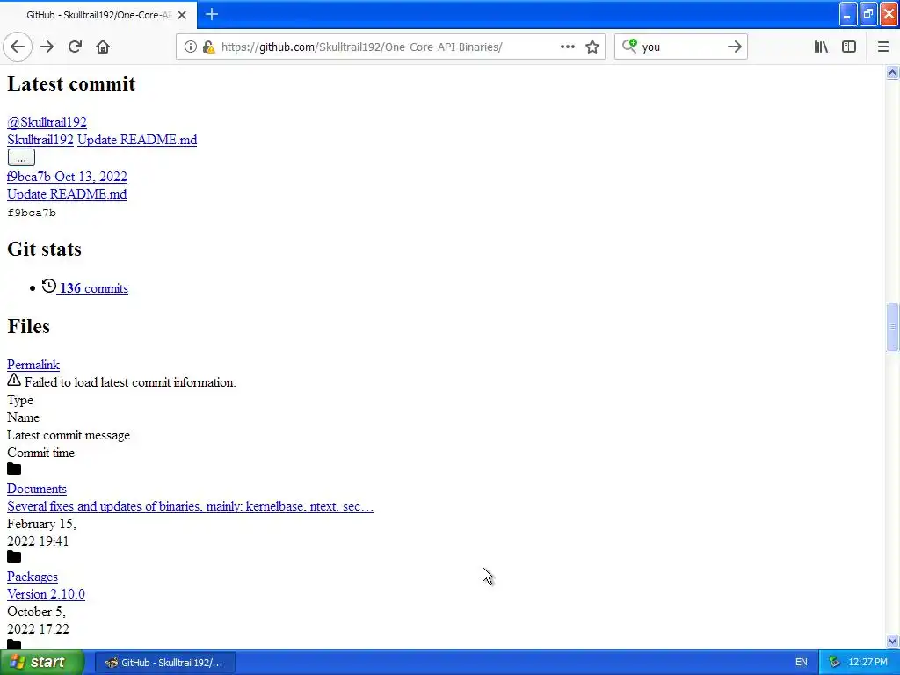Screen dimensions: 900x675
Task: Show site information icon in address bar
Action: [190, 47]
